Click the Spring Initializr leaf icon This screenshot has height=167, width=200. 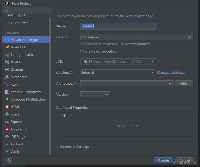[x=7, y=55]
